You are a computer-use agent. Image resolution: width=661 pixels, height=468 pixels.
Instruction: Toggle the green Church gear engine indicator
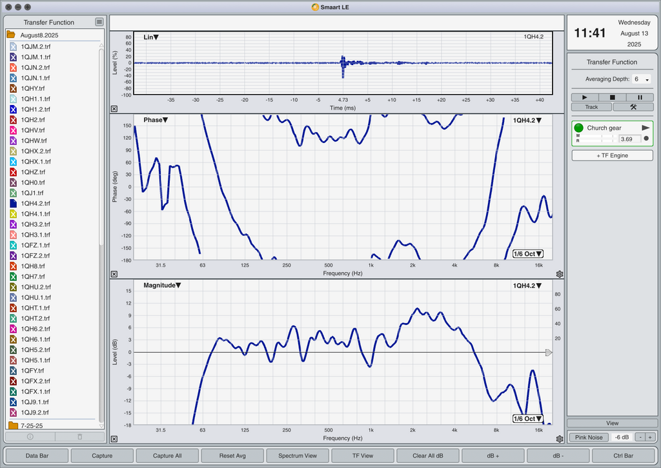(x=579, y=128)
